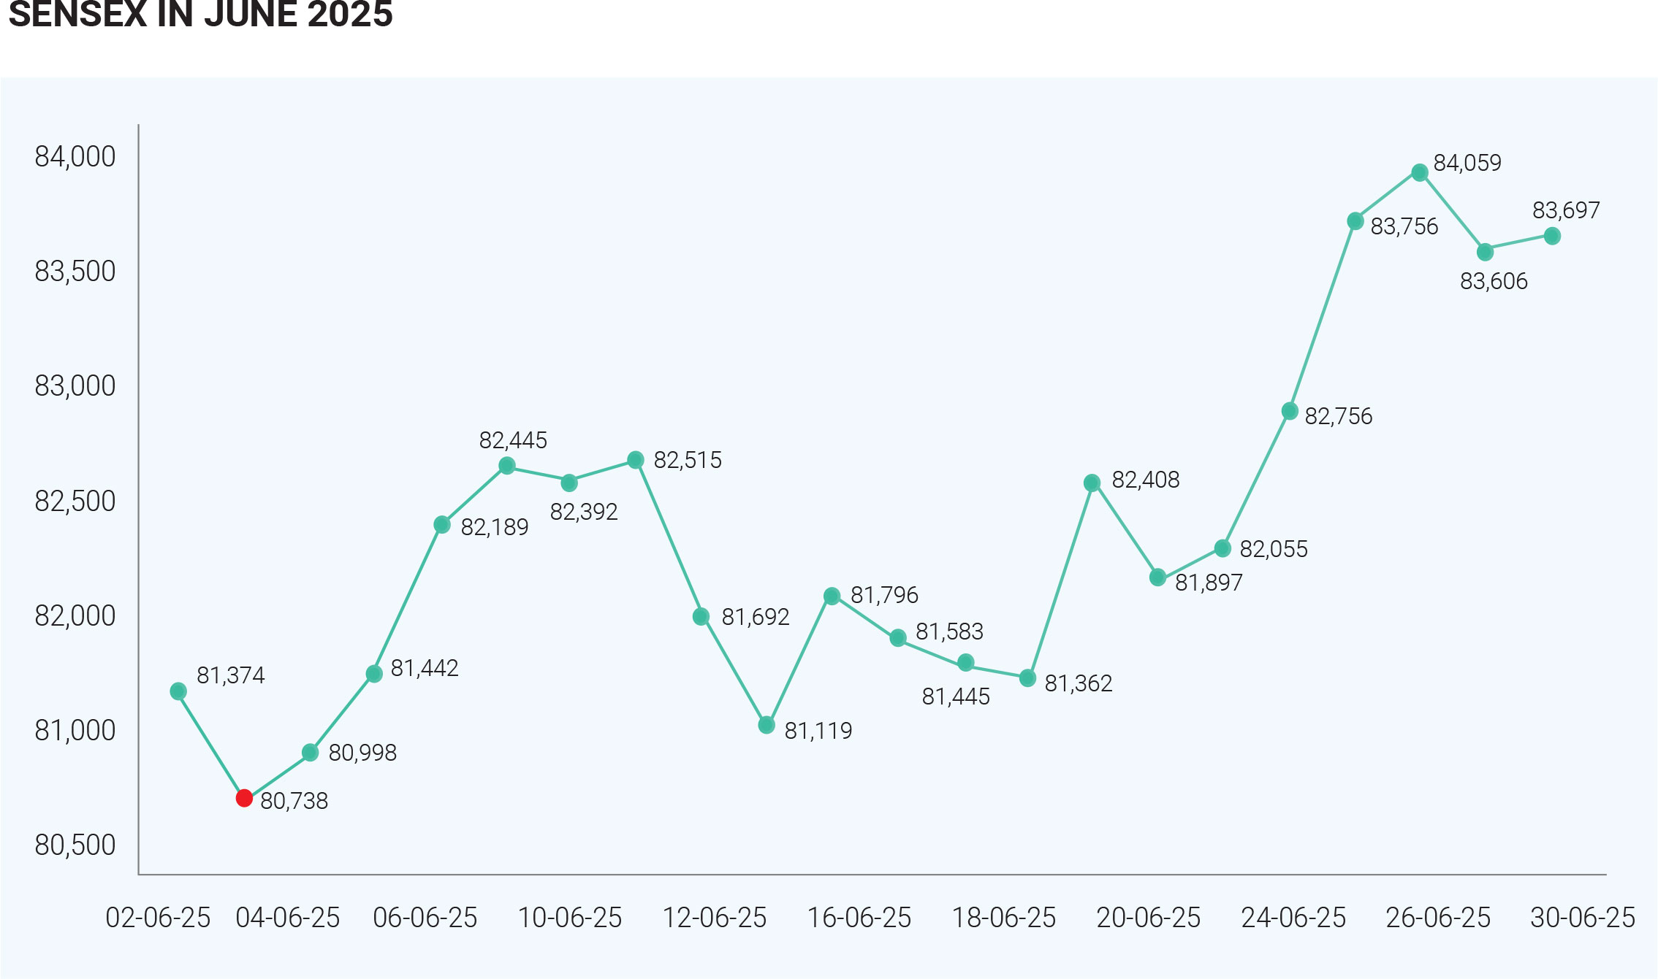1658x979 pixels.
Task: Click the data point labeled 81,362
Action: click(1027, 678)
